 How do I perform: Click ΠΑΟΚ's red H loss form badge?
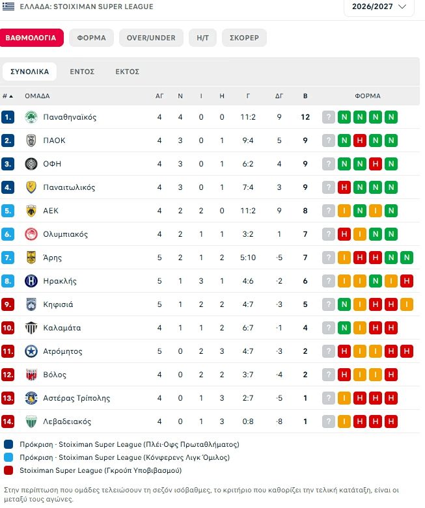(359, 140)
